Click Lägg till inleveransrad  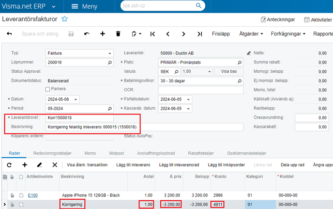point(179,165)
